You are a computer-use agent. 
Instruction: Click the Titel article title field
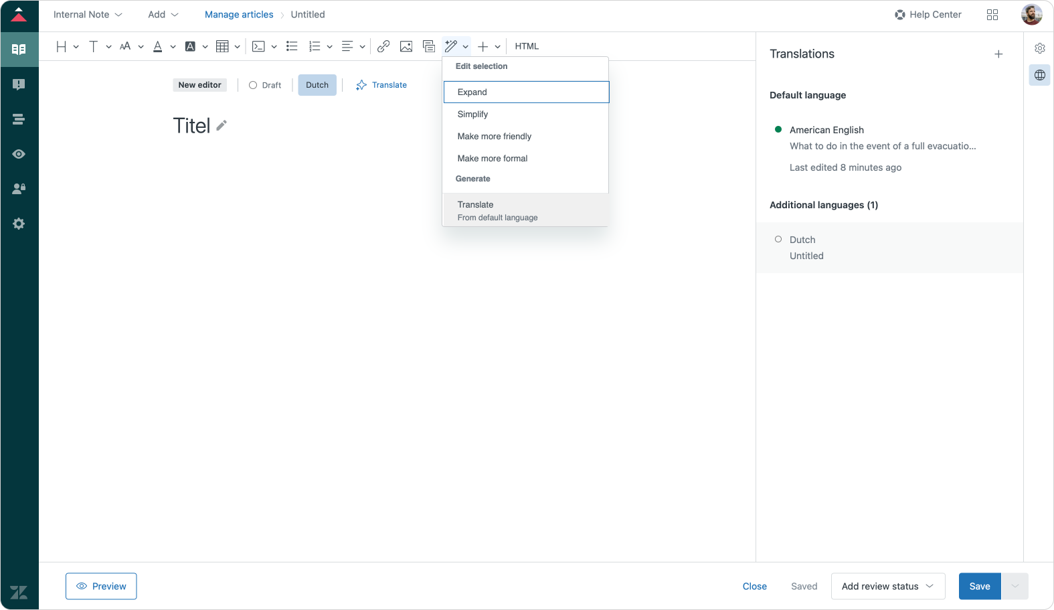pos(191,126)
